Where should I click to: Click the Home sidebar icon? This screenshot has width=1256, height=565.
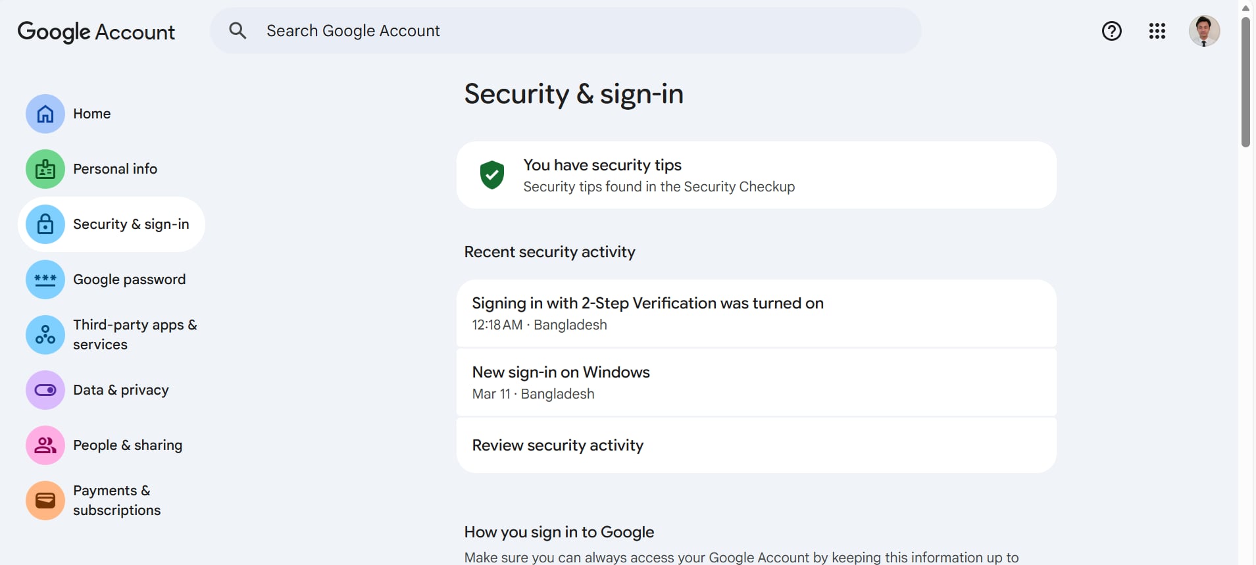(45, 114)
